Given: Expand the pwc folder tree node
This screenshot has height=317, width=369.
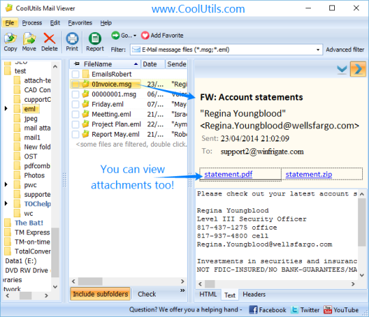Looking at the screenshot, I should pos(6,184).
